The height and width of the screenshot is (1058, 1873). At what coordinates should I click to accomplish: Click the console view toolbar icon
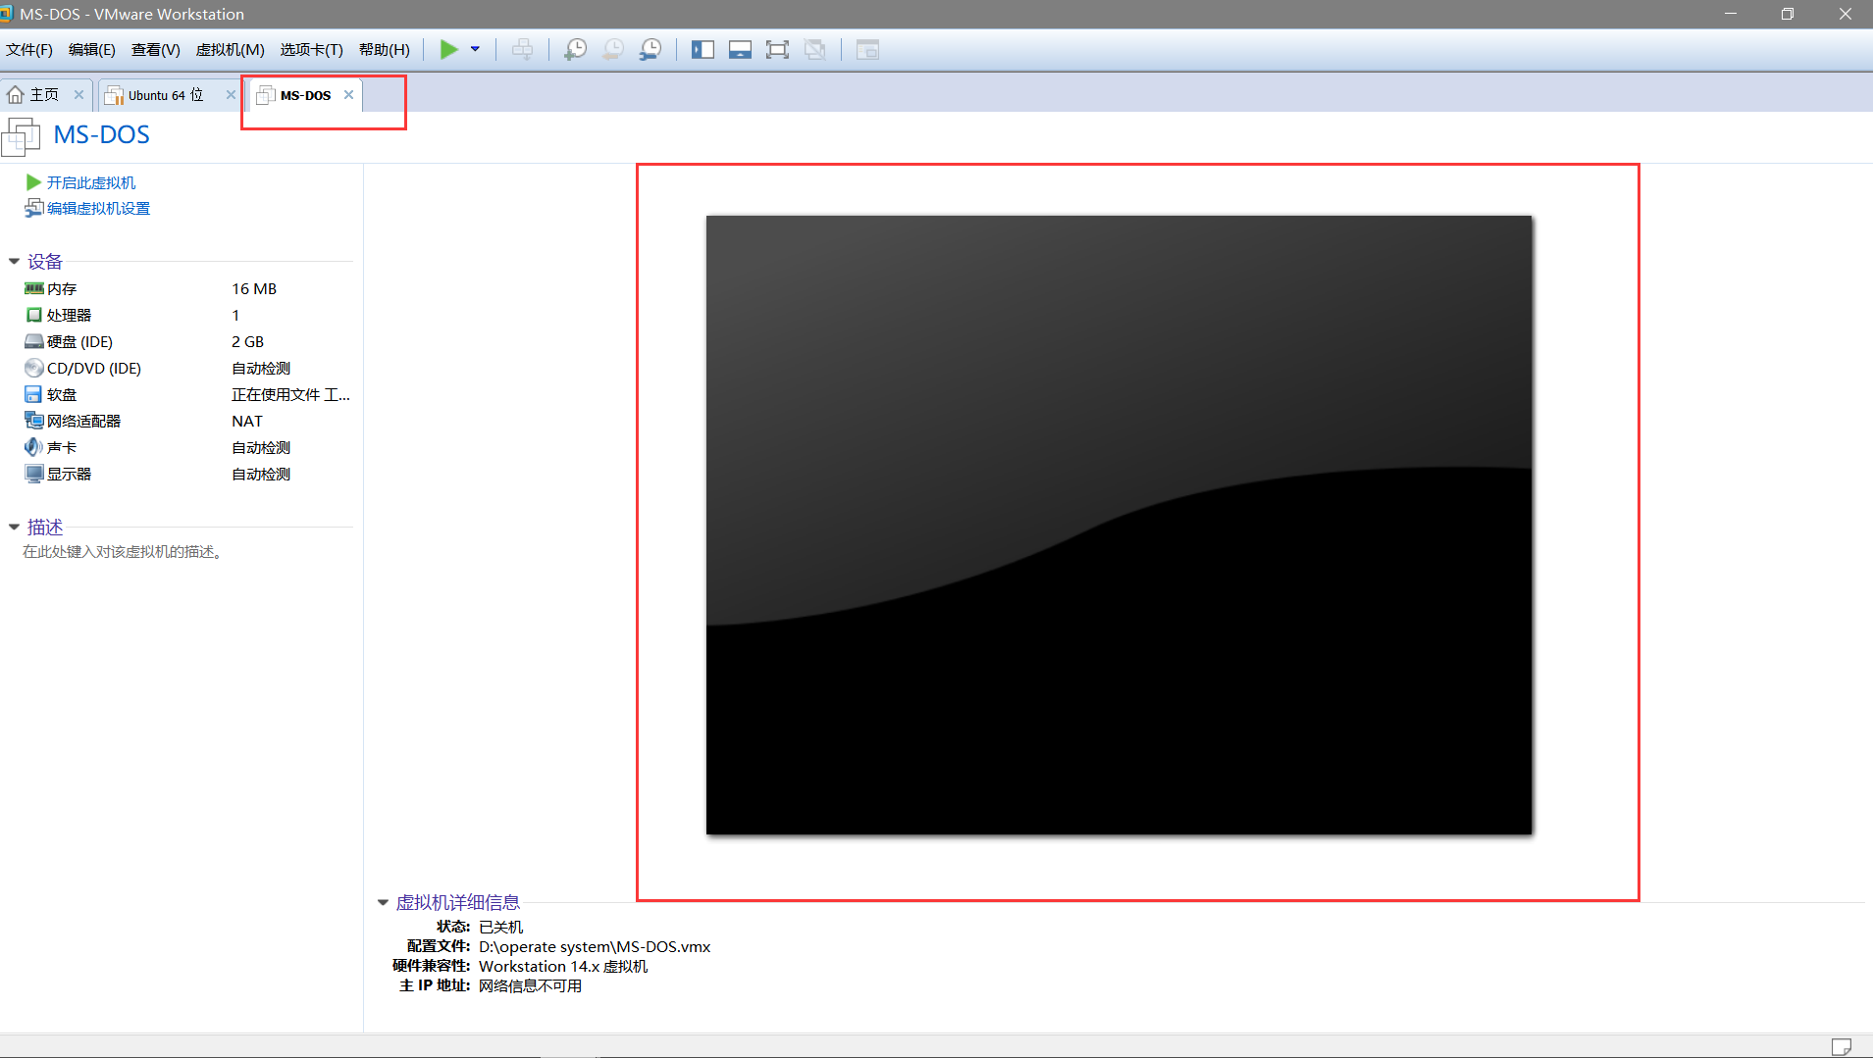tap(867, 49)
